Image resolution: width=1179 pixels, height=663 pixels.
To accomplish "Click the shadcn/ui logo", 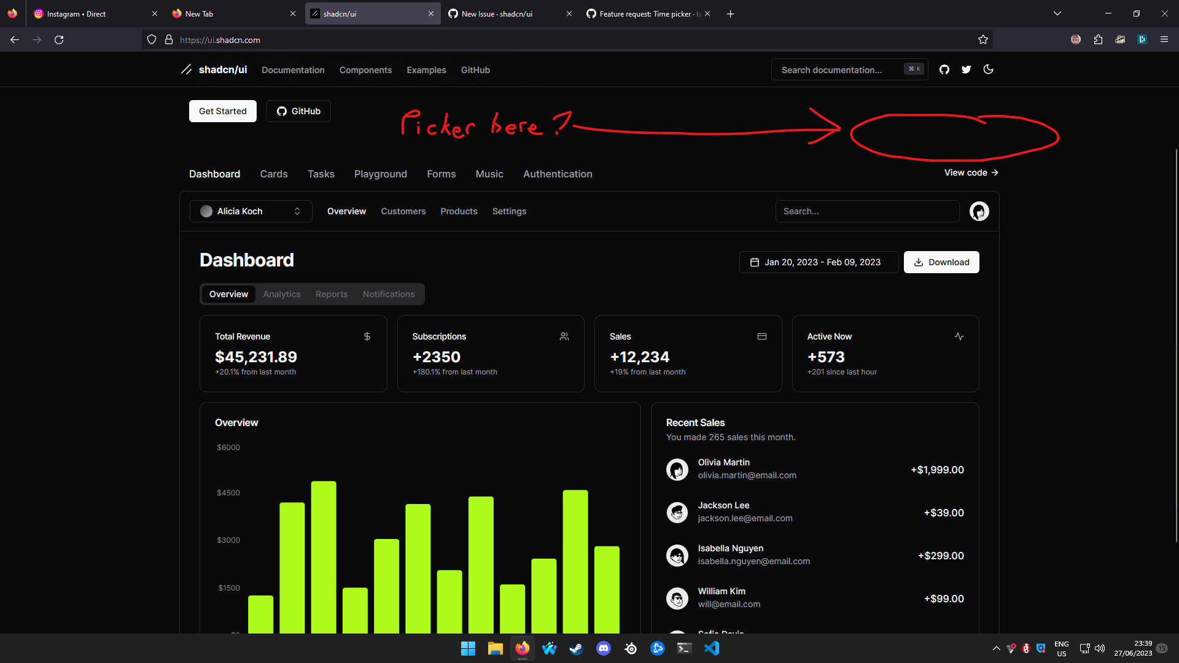I will [x=214, y=70].
